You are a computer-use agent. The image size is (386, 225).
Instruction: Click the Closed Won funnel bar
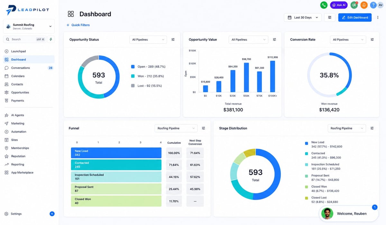coord(116,201)
